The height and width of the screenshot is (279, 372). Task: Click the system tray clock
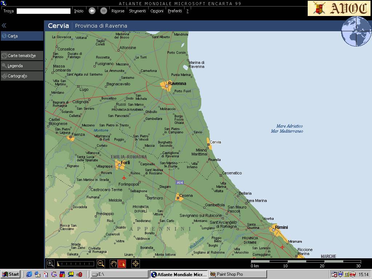[x=363, y=275]
